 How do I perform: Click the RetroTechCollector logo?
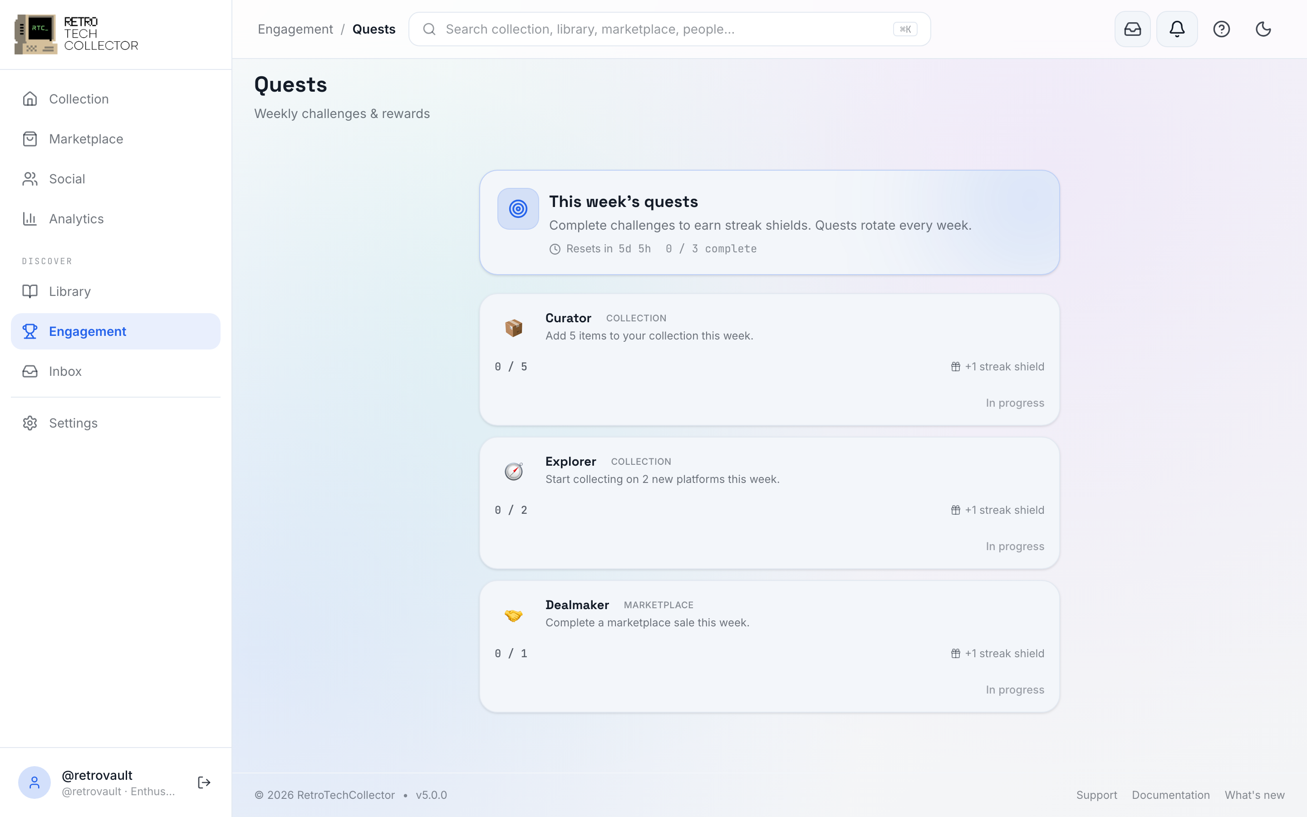(76, 34)
